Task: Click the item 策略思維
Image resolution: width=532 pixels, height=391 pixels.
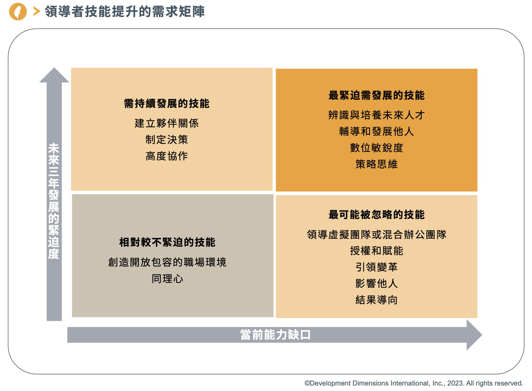Action: point(376,164)
